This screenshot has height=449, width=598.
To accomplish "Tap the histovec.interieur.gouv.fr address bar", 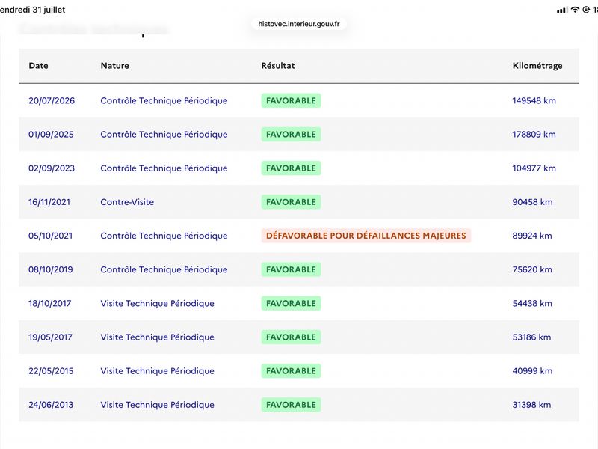I will click(298, 24).
